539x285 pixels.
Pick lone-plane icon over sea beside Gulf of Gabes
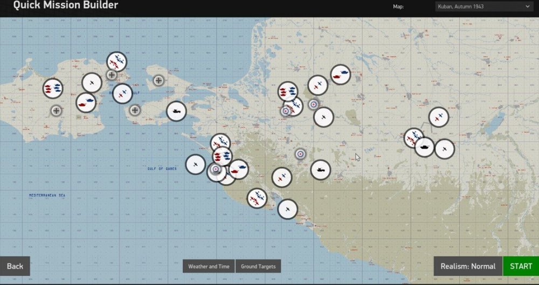196,164
